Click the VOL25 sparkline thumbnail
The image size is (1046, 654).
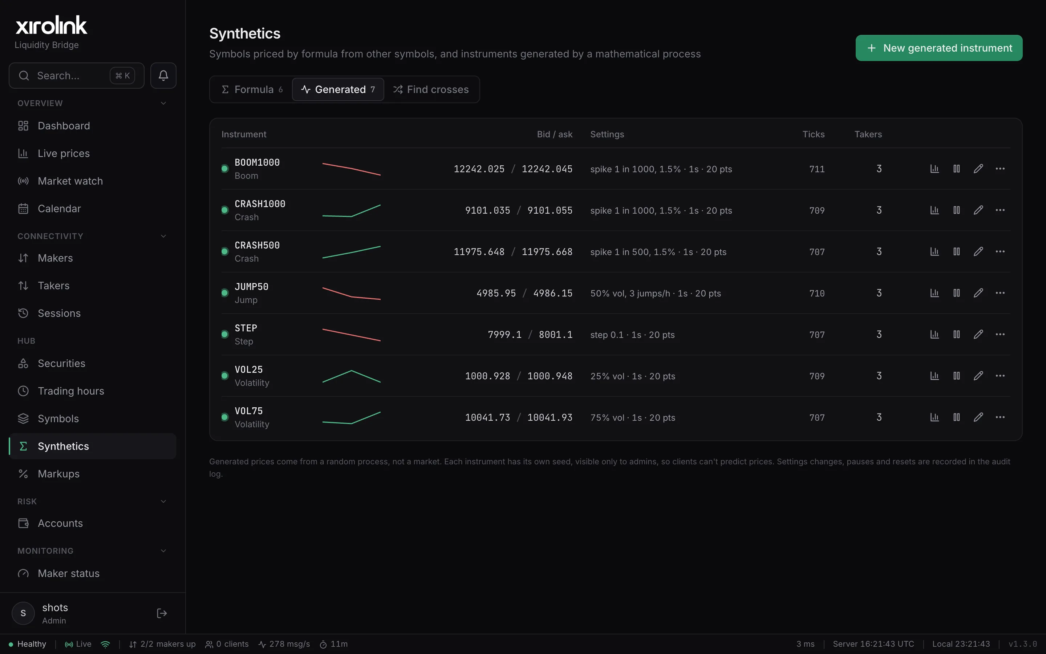(352, 376)
